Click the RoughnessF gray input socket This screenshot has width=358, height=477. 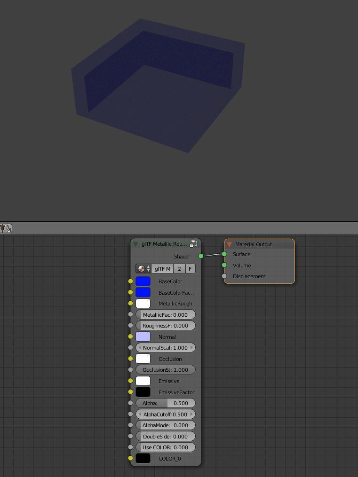click(x=131, y=325)
